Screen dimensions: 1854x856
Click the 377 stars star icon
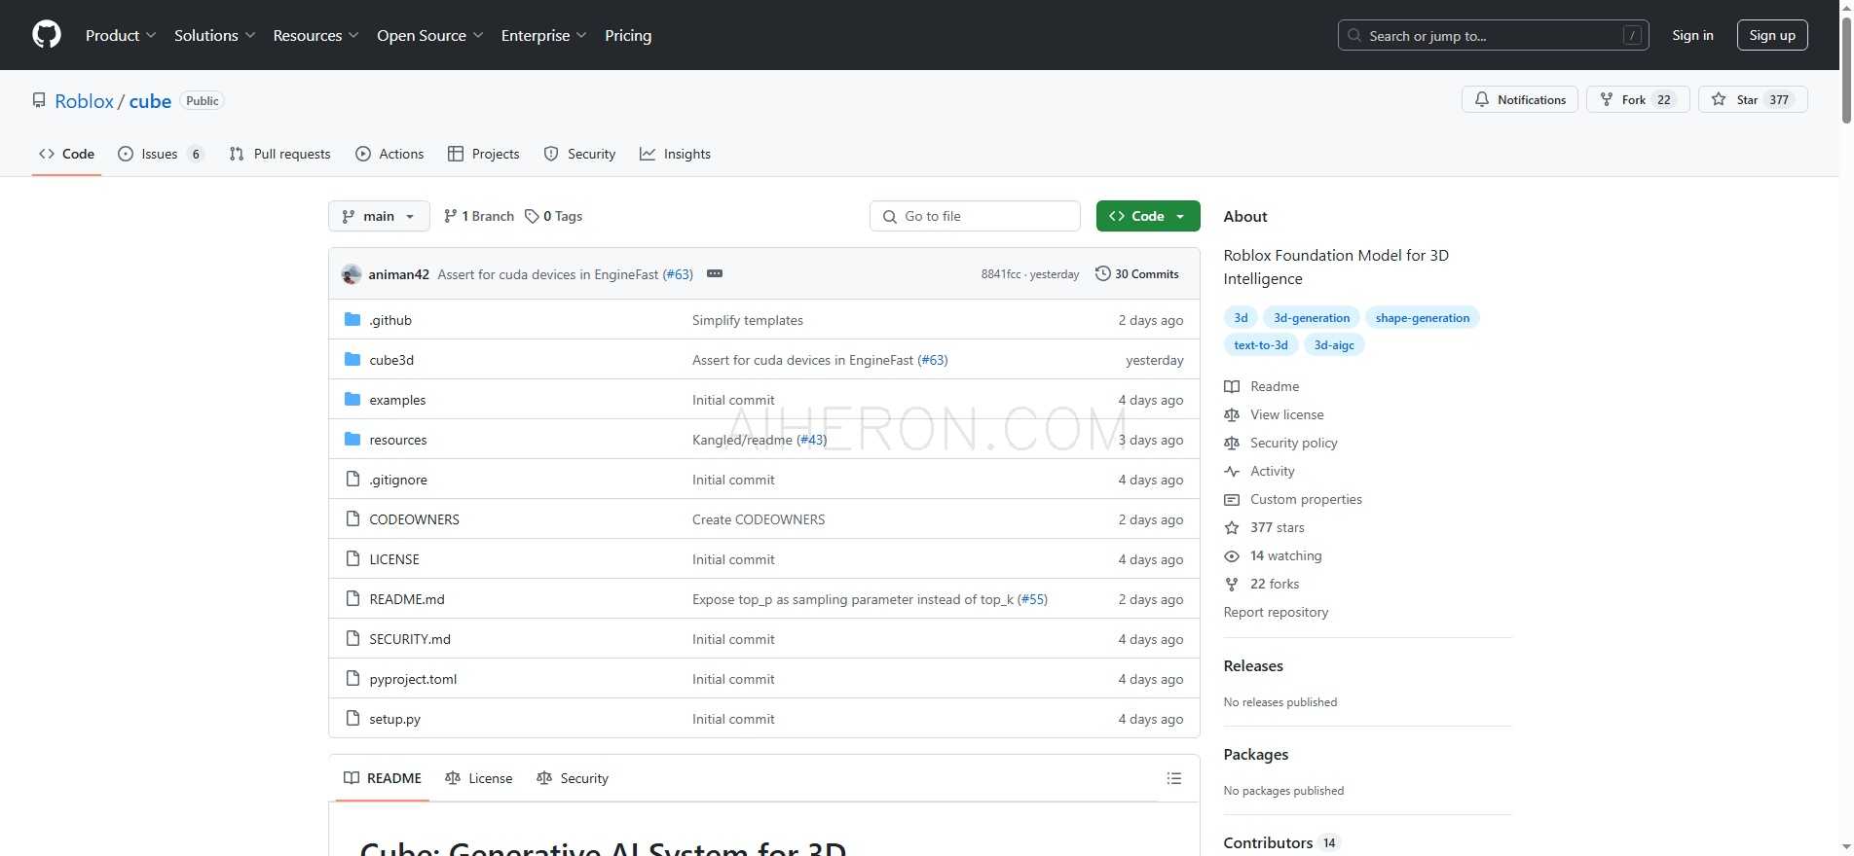(1232, 527)
